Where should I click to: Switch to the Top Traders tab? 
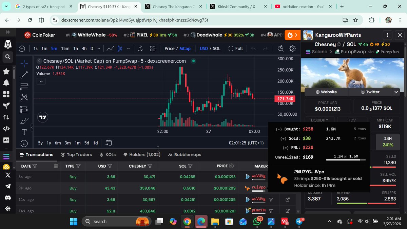pos(76,155)
